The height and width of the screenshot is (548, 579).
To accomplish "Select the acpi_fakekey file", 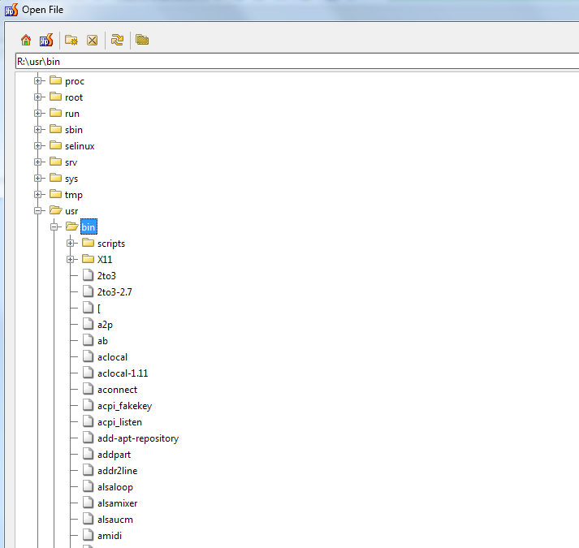I will 124,406.
